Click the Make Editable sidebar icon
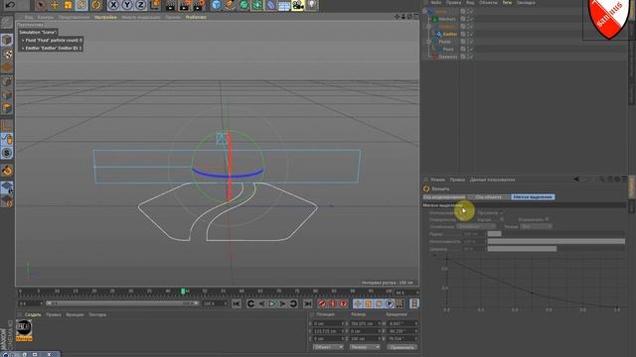The width and height of the screenshot is (636, 357). [x=7, y=22]
